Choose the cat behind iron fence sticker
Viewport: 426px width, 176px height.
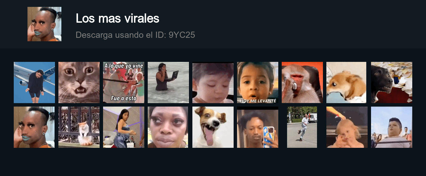[79, 127]
